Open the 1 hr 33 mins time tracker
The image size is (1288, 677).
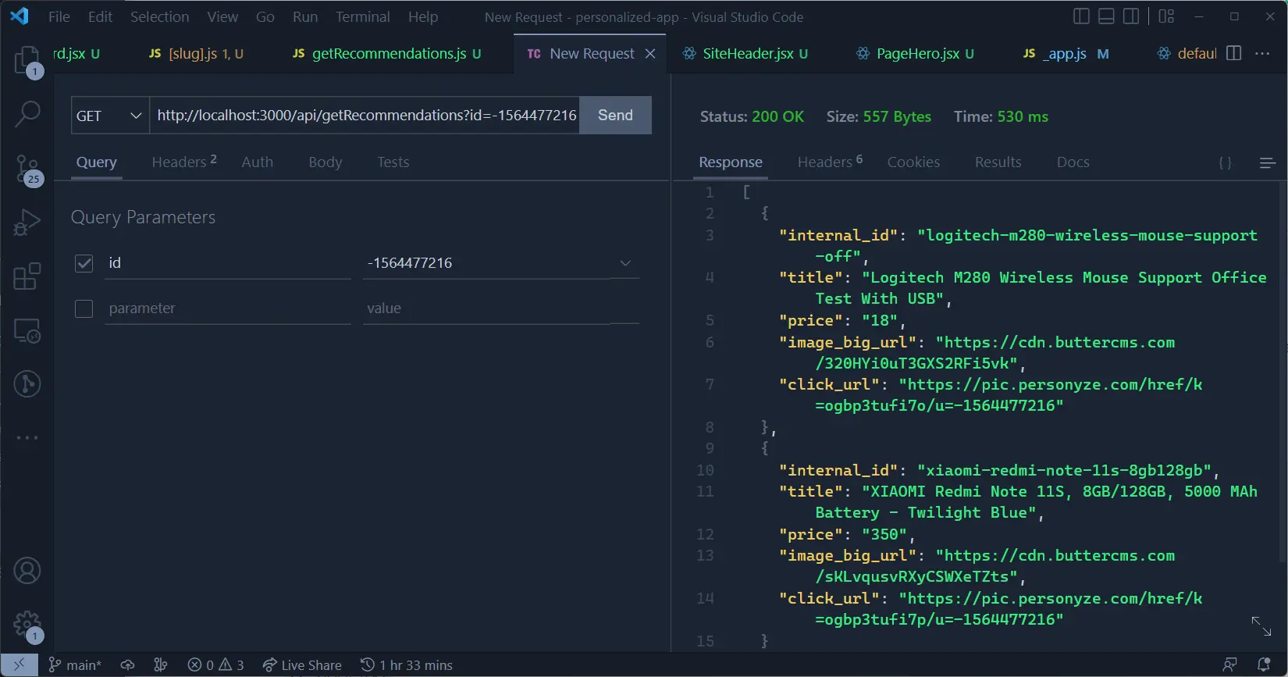click(407, 665)
